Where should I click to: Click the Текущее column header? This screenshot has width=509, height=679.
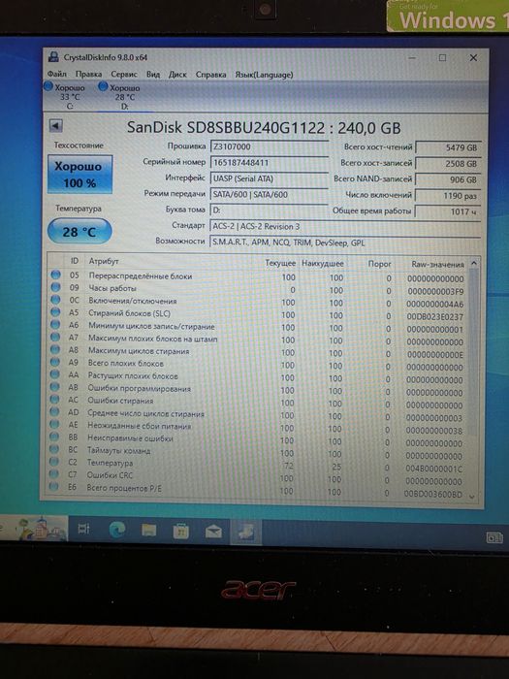tap(280, 263)
